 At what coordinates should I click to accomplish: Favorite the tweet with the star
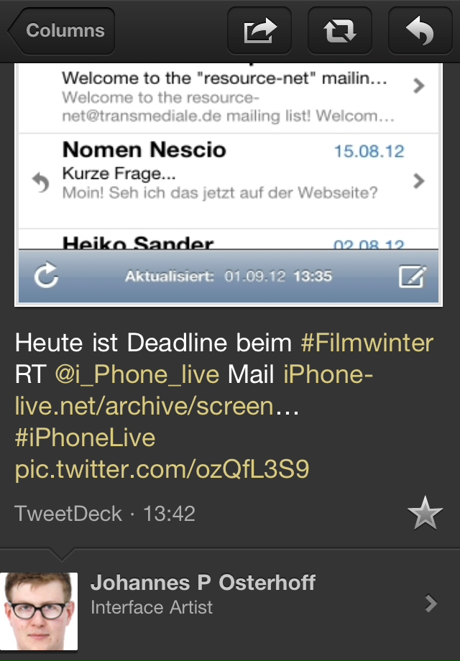tap(425, 513)
